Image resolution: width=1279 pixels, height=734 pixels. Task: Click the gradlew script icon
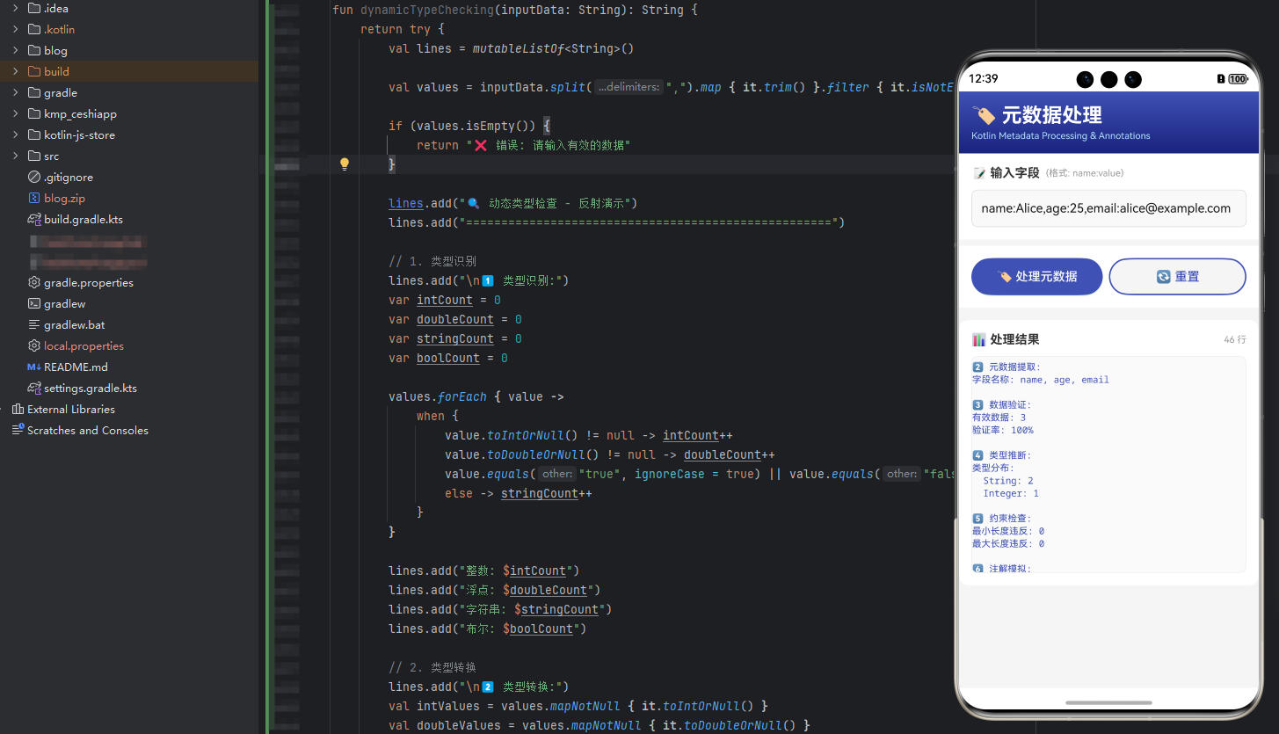point(34,303)
